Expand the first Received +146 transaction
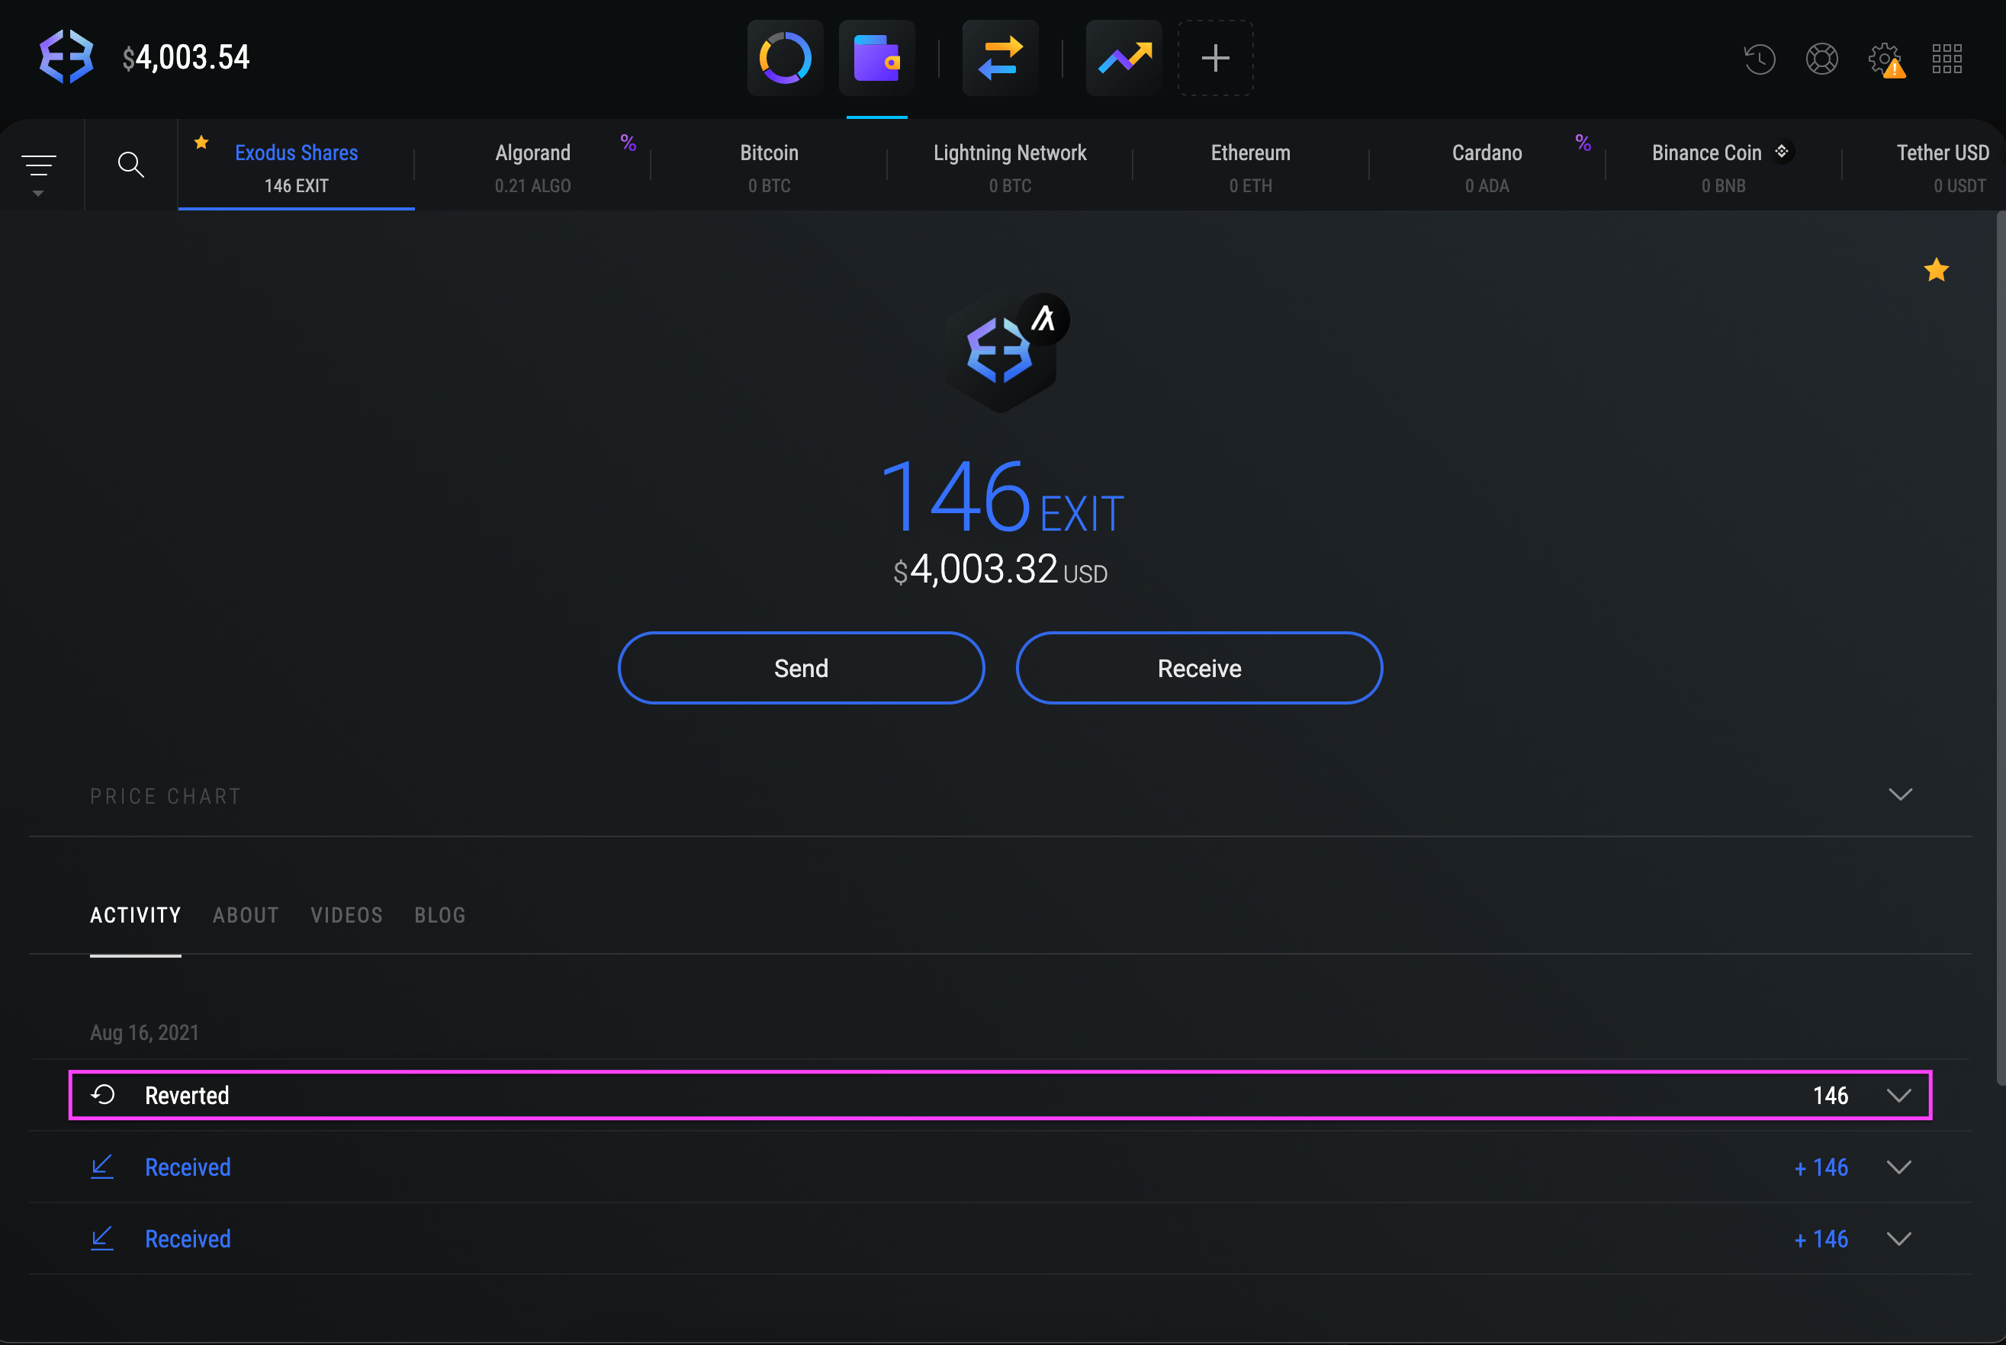This screenshot has width=2006, height=1345. [x=1898, y=1167]
